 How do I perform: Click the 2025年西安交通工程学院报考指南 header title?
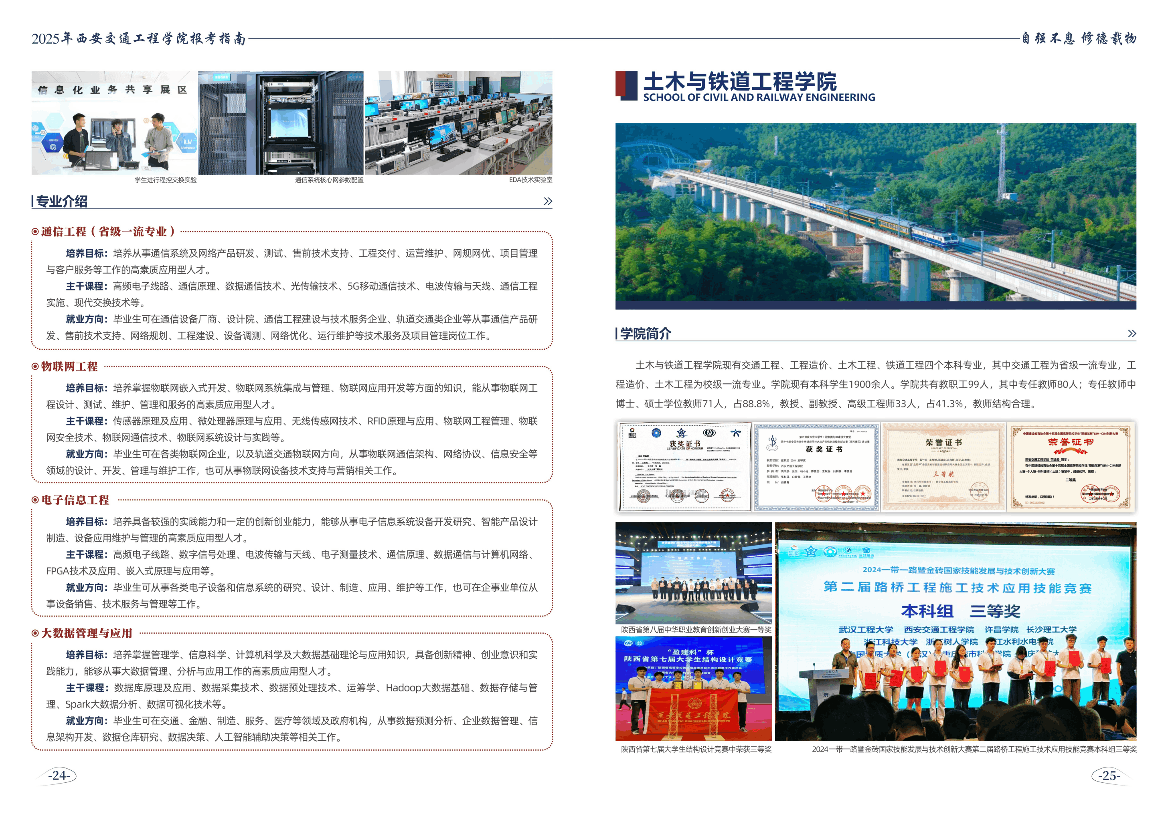(139, 38)
